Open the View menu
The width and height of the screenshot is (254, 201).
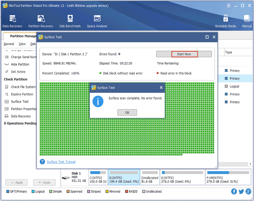tap(22, 44)
